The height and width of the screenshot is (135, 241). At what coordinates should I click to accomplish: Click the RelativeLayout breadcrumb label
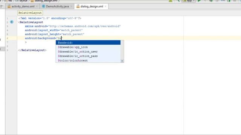click(x=30, y=13)
